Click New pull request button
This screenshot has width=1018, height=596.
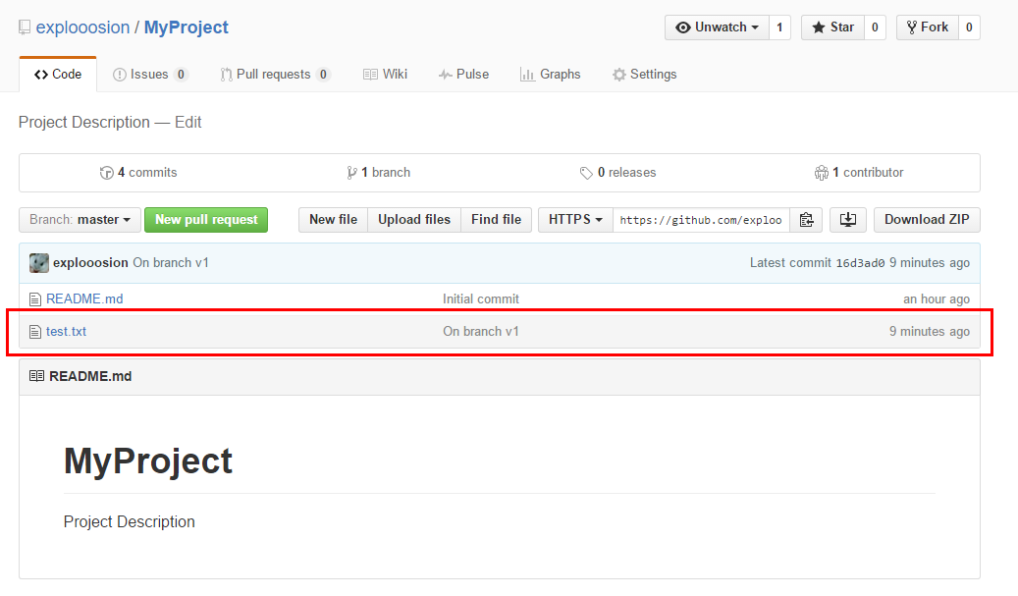click(206, 220)
